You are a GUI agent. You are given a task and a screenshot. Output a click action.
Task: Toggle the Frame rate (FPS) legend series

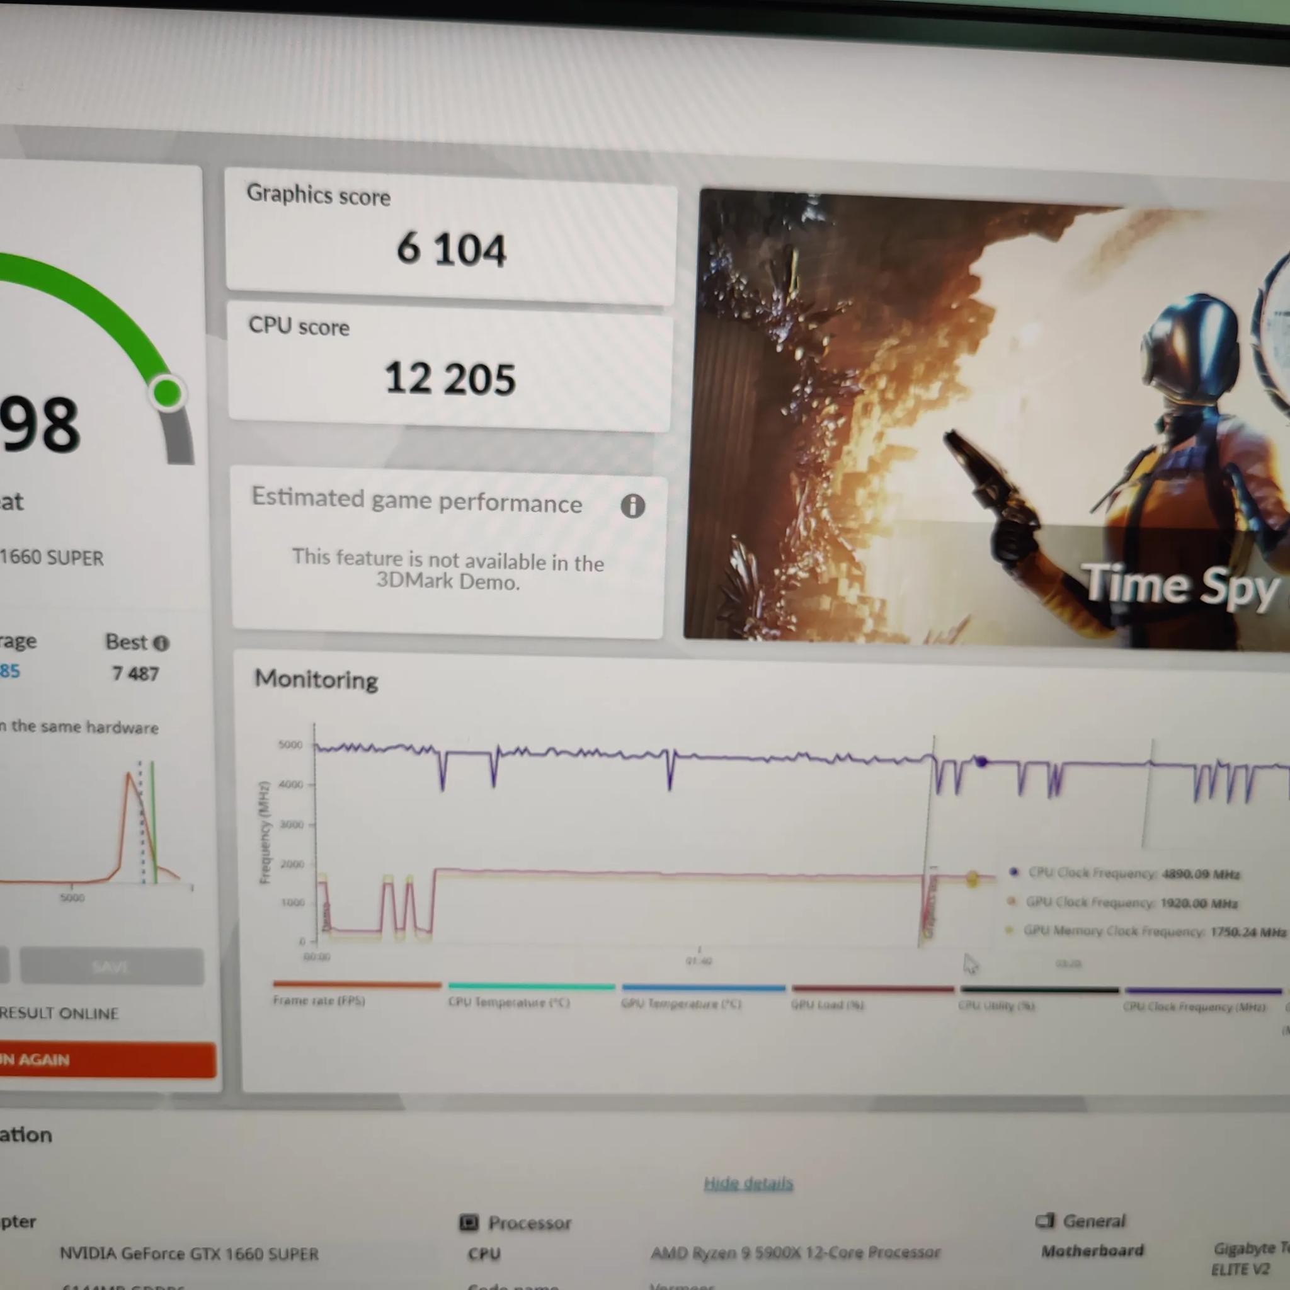[357, 993]
